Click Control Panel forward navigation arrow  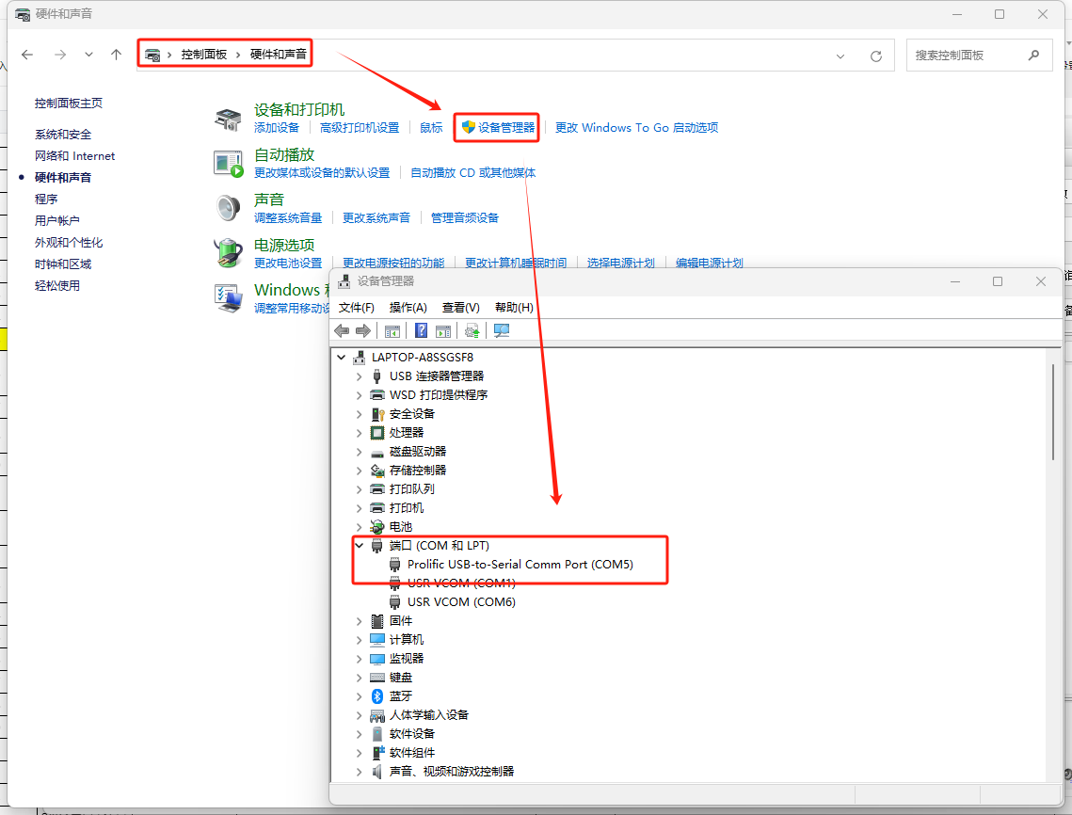point(60,55)
